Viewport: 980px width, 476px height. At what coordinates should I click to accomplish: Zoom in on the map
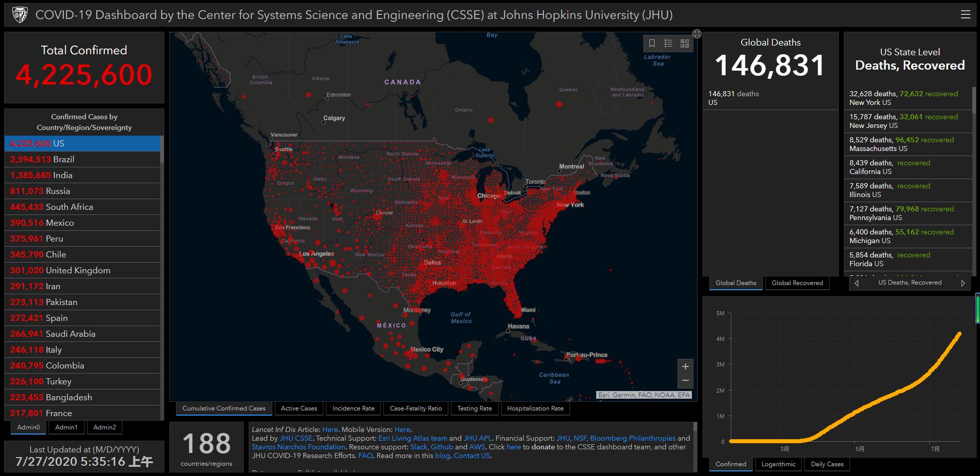(685, 366)
